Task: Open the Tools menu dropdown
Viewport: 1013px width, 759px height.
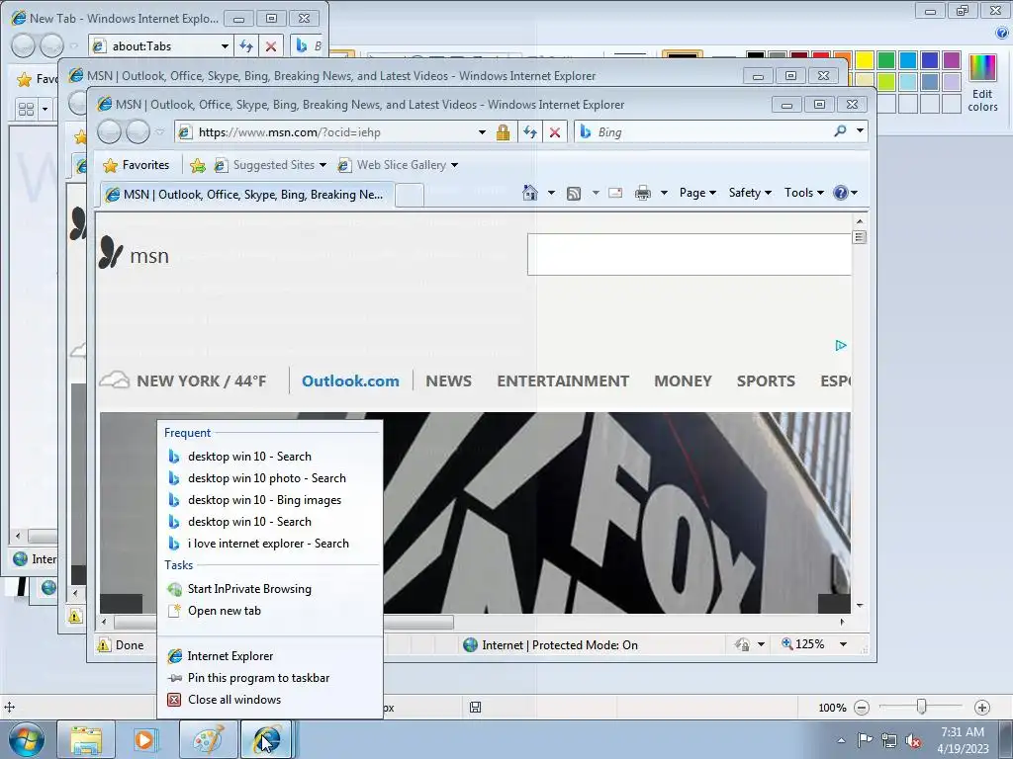Action: (x=803, y=193)
